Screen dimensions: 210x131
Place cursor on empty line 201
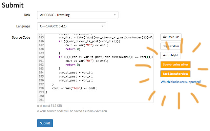tap(92, 100)
